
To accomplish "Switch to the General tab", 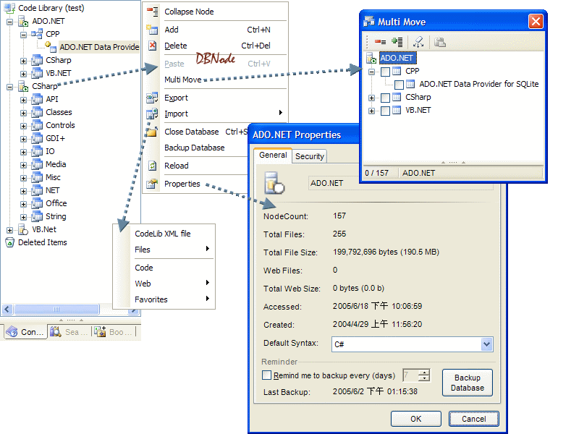I will 273,155.
